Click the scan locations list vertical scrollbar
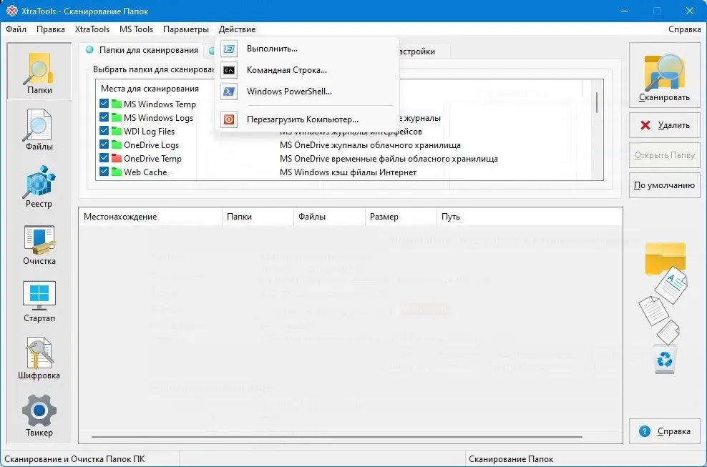The width and height of the screenshot is (707, 467). [x=597, y=103]
